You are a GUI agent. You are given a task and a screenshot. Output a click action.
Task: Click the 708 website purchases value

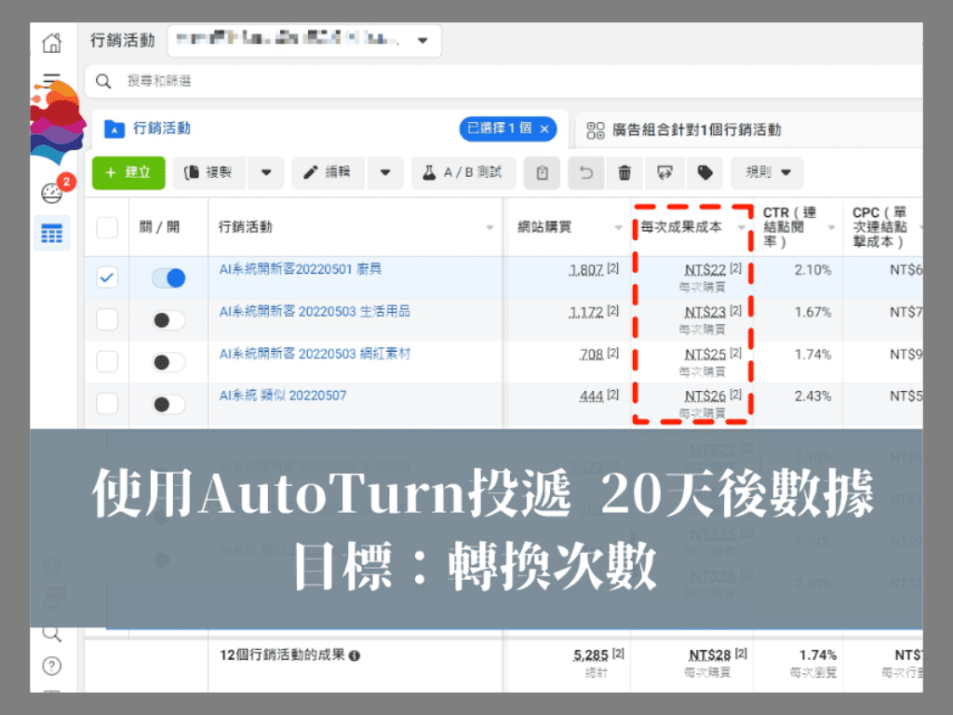[591, 355]
